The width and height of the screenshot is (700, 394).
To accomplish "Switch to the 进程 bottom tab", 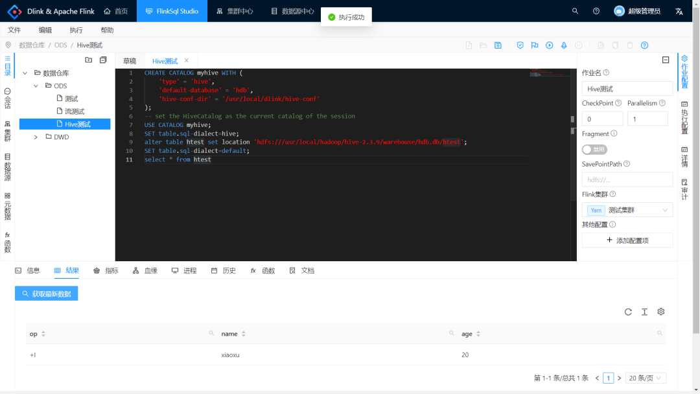I will pos(184,270).
